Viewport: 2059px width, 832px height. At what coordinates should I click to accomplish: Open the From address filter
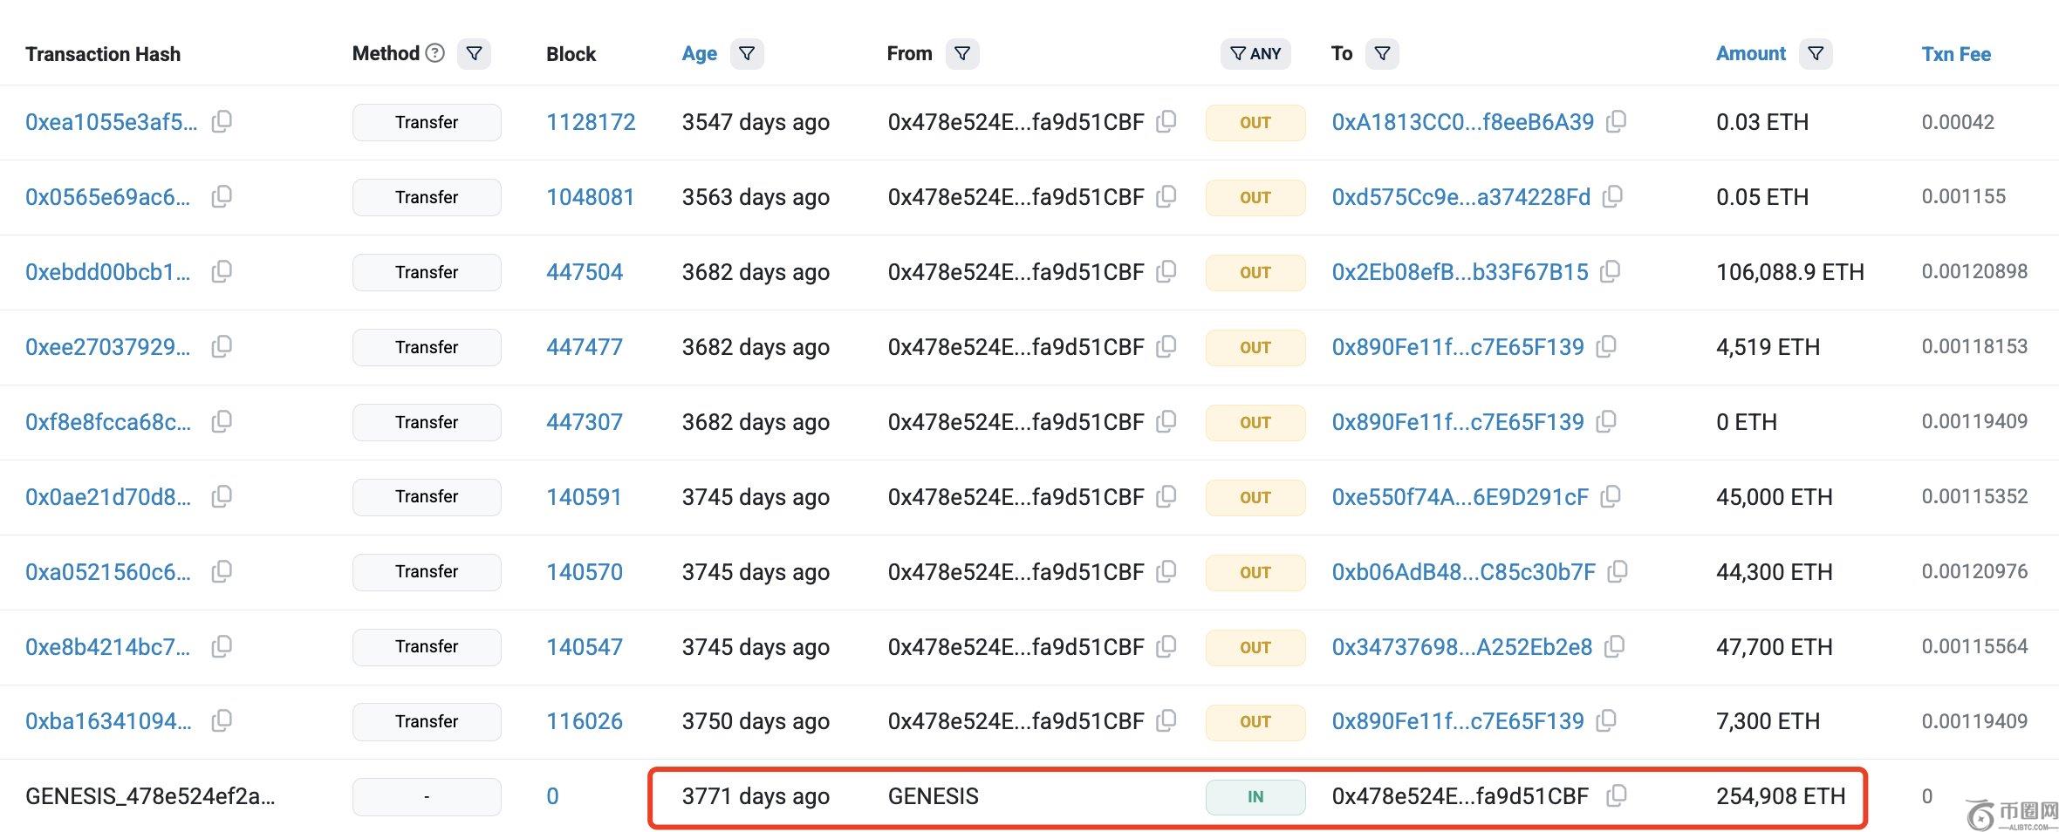[x=961, y=53]
